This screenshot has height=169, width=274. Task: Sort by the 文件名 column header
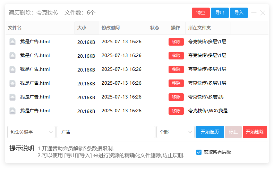click(x=15, y=28)
